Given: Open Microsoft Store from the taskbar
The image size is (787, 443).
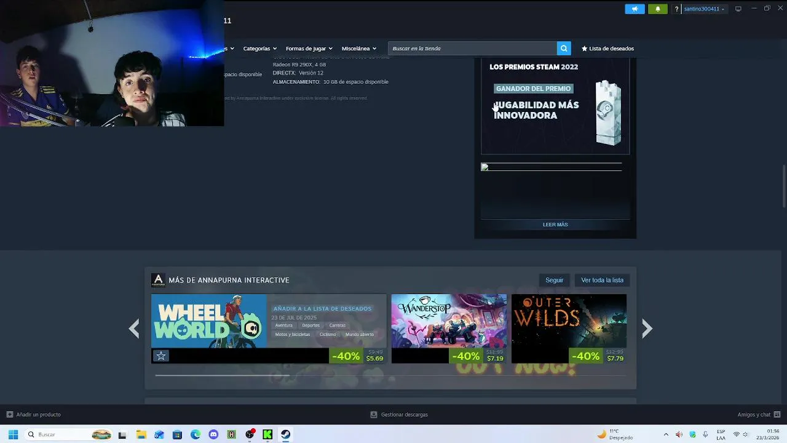Looking at the screenshot, I should [x=177, y=434].
